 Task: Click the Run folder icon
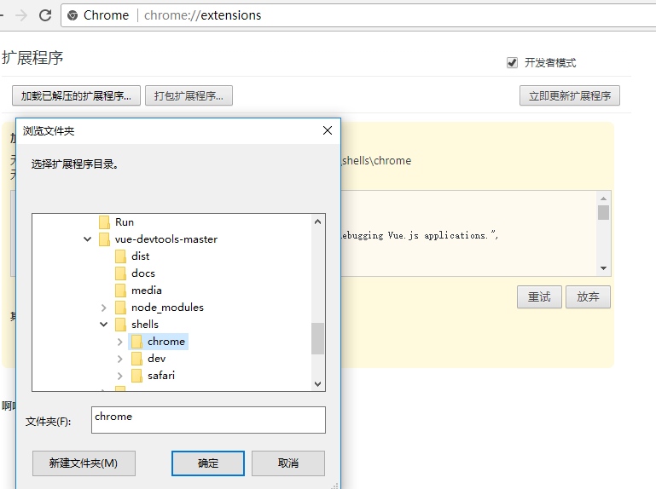pyautogui.click(x=104, y=222)
